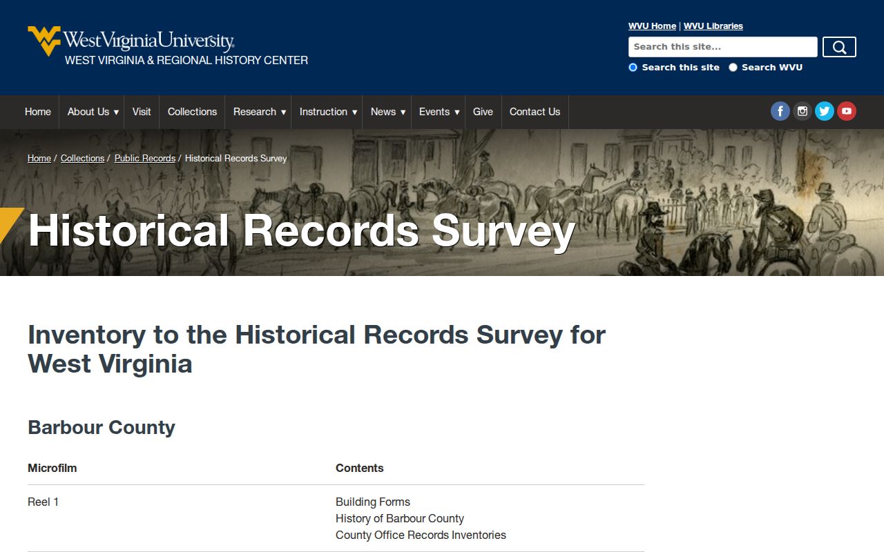This screenshot has width=884, height=552.
Task: Focus the 'Search this site...' input field
Action: pos(723,47)
